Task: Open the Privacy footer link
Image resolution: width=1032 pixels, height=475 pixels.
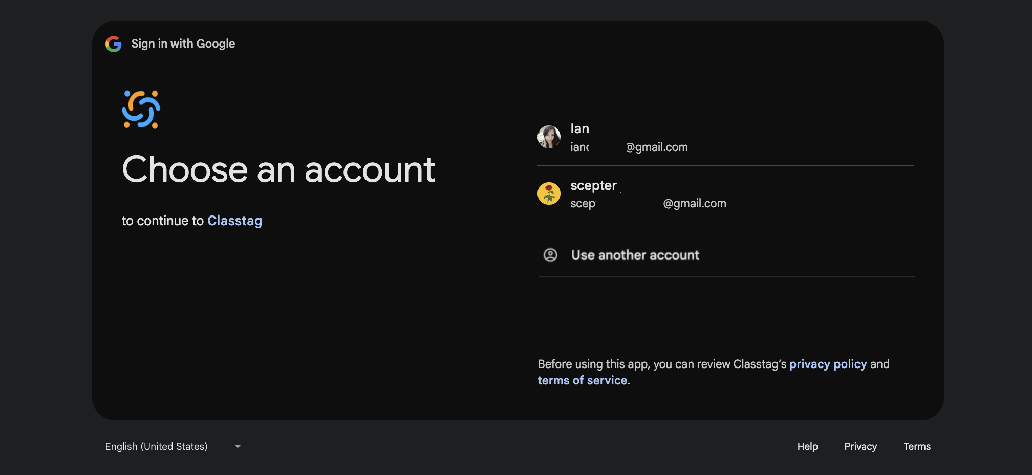Action: pyautogui.click(x=861, y=446)
